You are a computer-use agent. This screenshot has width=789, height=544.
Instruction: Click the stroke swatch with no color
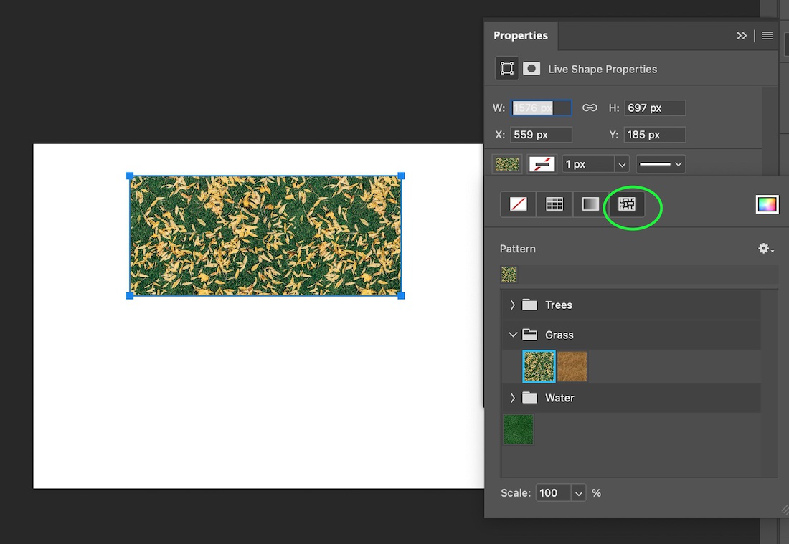(542, 164)
